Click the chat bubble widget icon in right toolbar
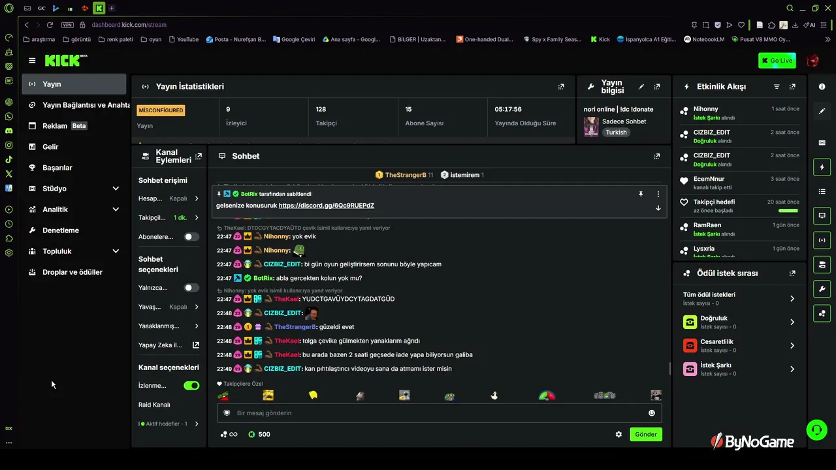Viewport: 836px width, 470px height. (x=822, y=215)
